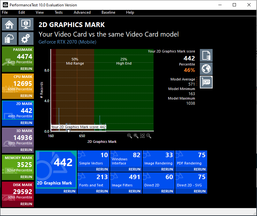The image size is (257, 216).
Task: Select the Image Rendering result tile
Action: pyautogui.click(x=159, y=159)
